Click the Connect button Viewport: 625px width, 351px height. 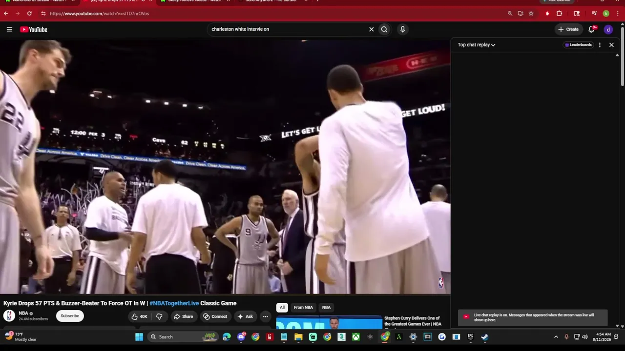click(215, 316)
